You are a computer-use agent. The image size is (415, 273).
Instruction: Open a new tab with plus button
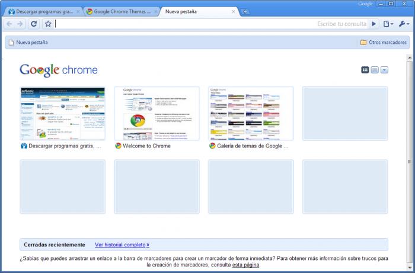245,12
